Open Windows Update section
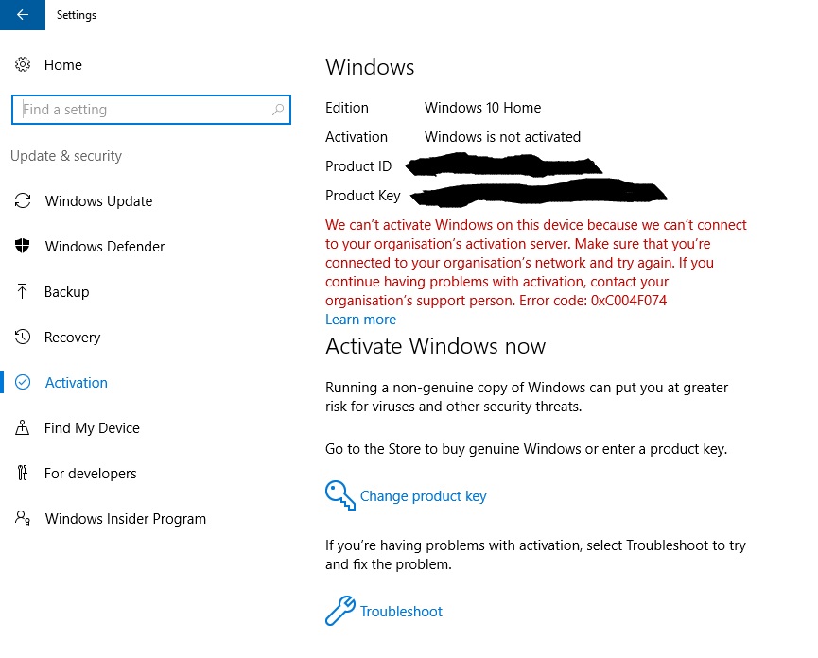The height and width of the screenshot is (658, 818). (x=98, y=201)
